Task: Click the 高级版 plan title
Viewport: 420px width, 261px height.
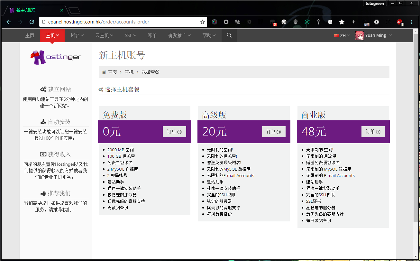Action: tap(214, 115)
